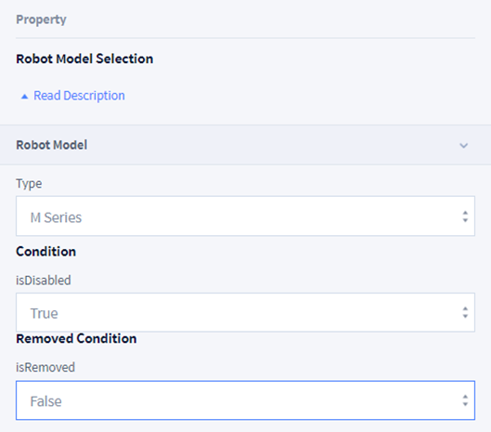Click the Removed Condition heading
The width and height of the screenshot is (491, 432).
tap(76, 338)
